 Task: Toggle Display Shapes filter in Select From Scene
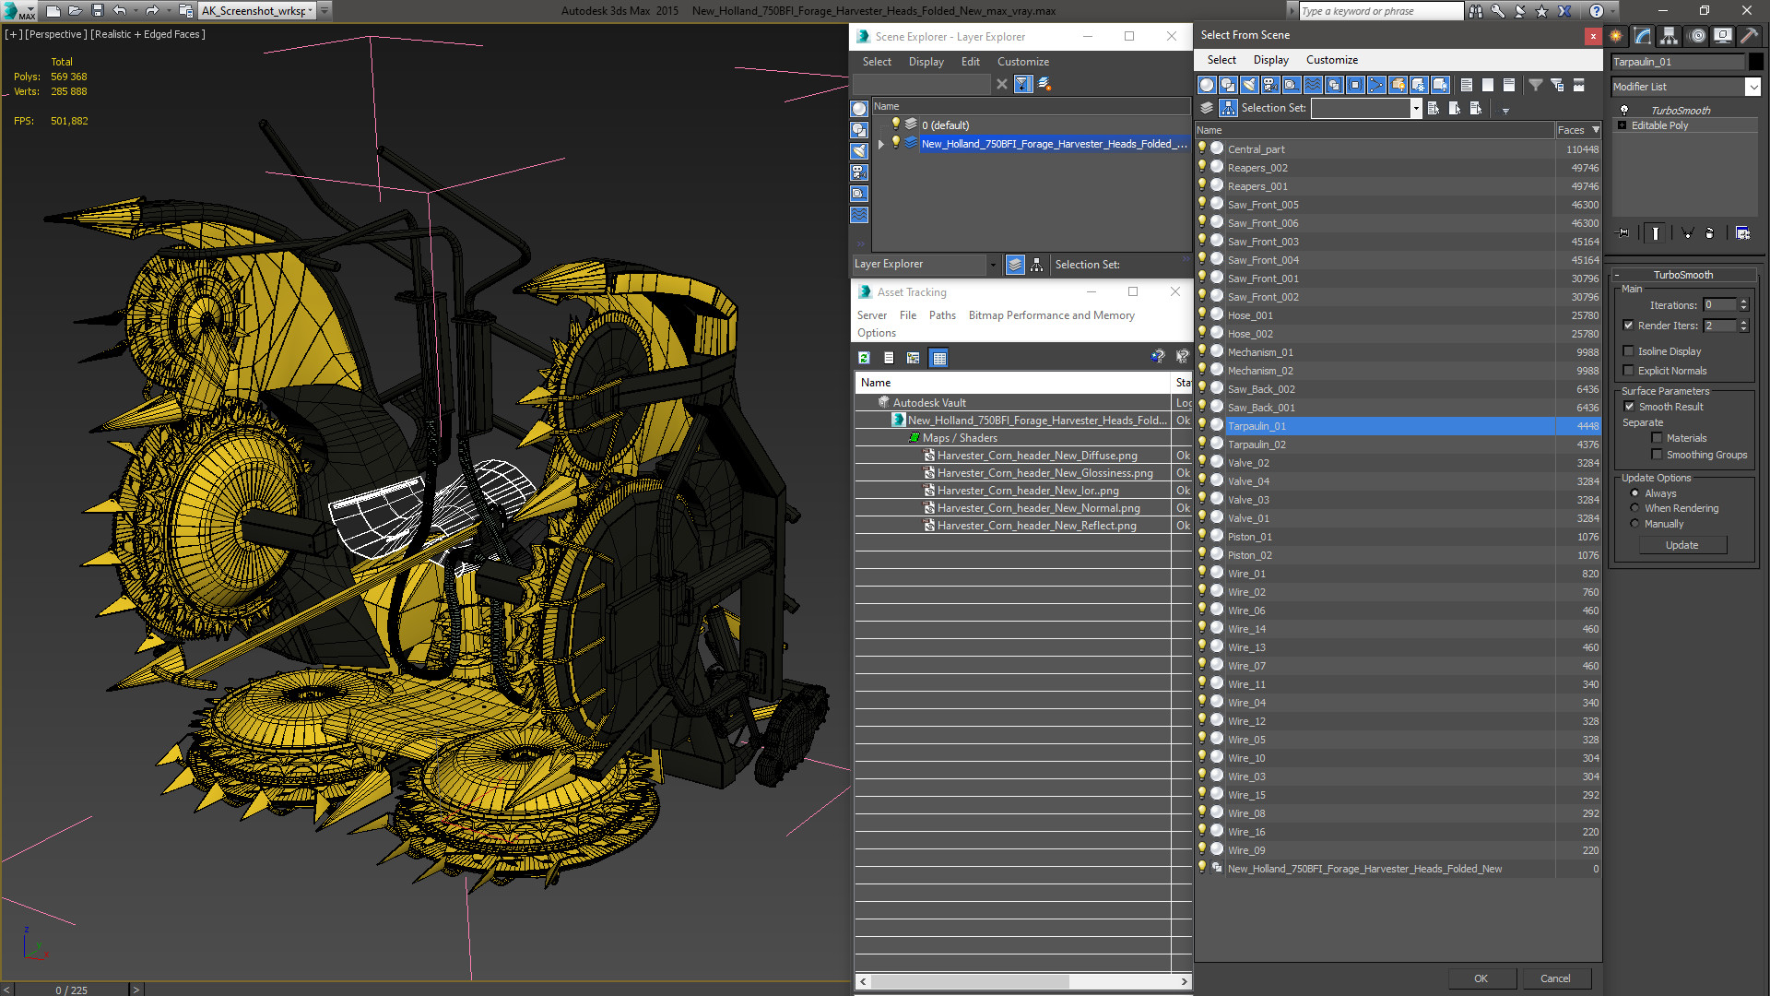(x=1228, y=85)
